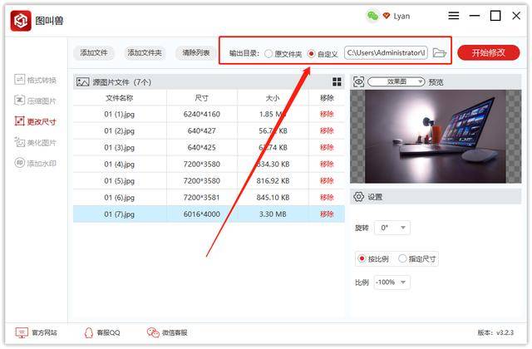
Task: Remove 01 (4).jpg via 移除 link
Action: [x=327, y=165]
